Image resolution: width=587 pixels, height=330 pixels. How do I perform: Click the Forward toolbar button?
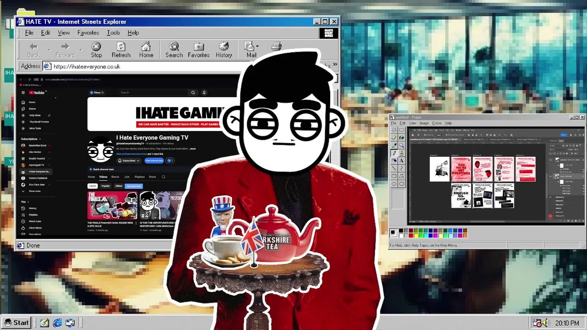(x=65, y=50)
